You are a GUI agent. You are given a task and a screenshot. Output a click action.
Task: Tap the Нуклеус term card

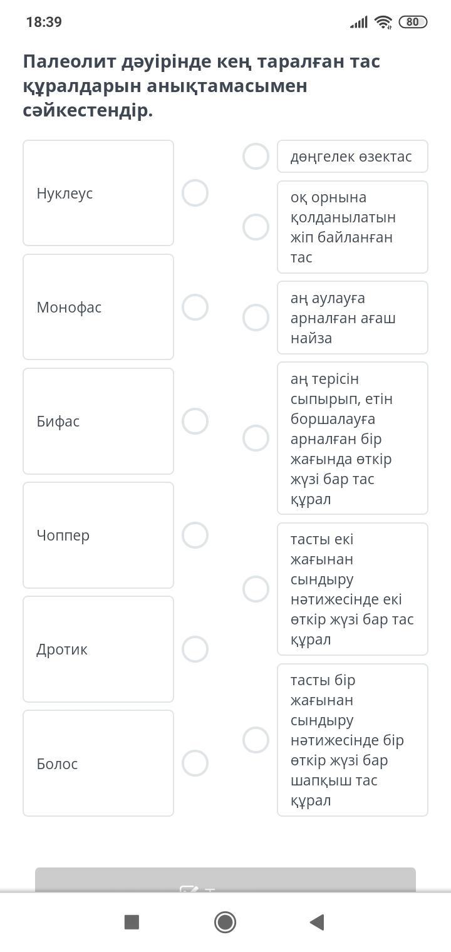pyautogui.click(x=98, y=193)
